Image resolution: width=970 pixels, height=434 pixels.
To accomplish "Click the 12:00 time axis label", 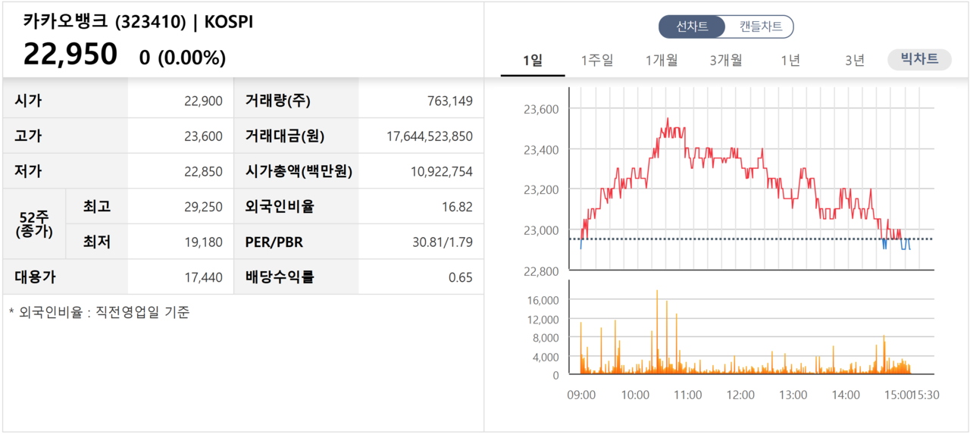I will (740, 395).
